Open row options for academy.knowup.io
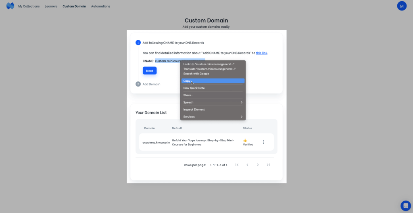The height and width of the screenshot is (213, 413). (263, 142)
